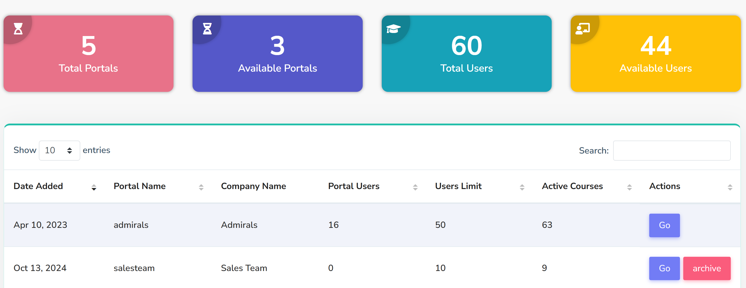Open the Available Users summary card
Image resolution: width=746 pixels, height=288 pixels.
pyautogui.click(x=655, y=54)
